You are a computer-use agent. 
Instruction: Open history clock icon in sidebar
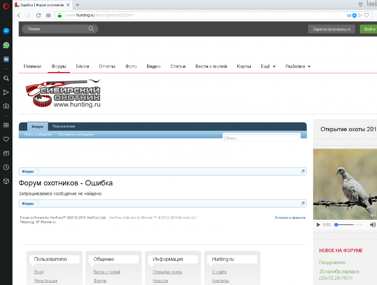point(6,167)
